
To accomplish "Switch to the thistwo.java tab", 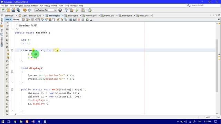I will pos(73,15).
